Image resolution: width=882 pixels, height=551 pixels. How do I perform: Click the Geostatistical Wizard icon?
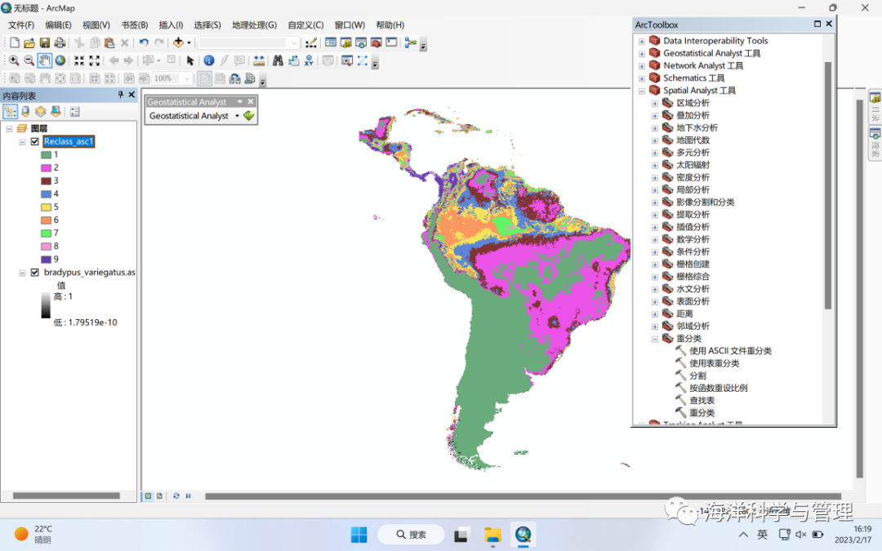(248, 116)
